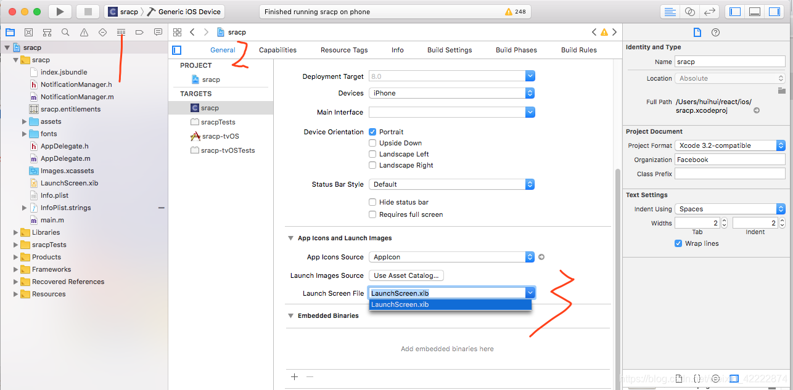Show the File inspector tab icon
Screen dimensions: 793x390
click(x=697, y=33)
